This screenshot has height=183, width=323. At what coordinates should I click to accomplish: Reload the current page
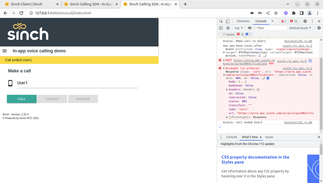click(x=21, y=13)
